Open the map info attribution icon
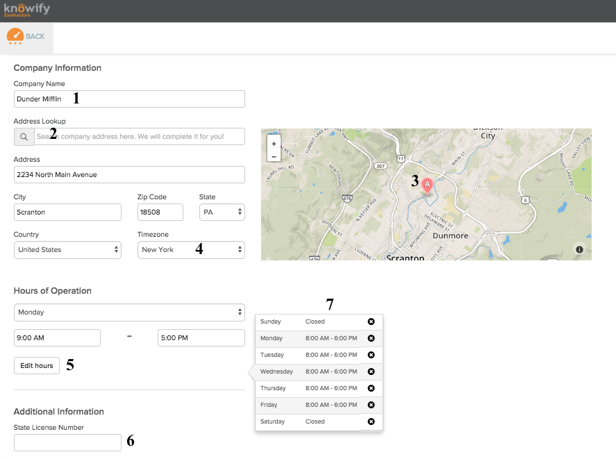This screenshot has width=616, height=459. (579, 249)
